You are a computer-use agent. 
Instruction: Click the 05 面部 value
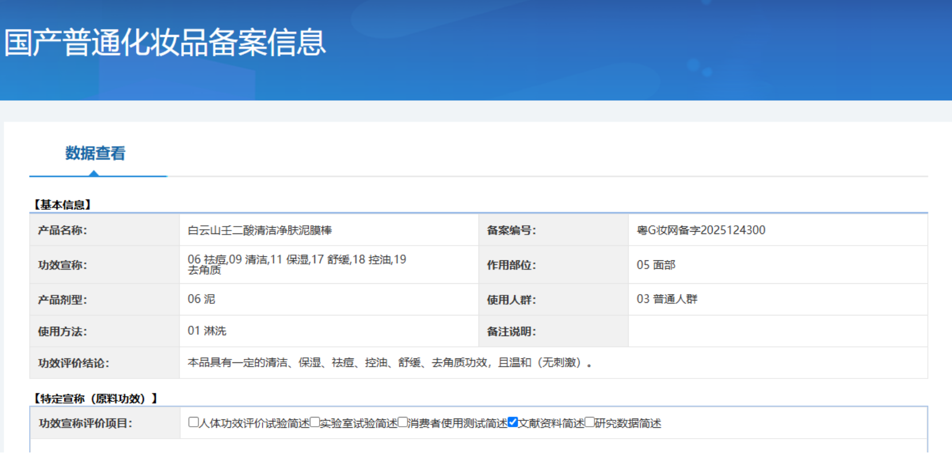coord(656,265)
